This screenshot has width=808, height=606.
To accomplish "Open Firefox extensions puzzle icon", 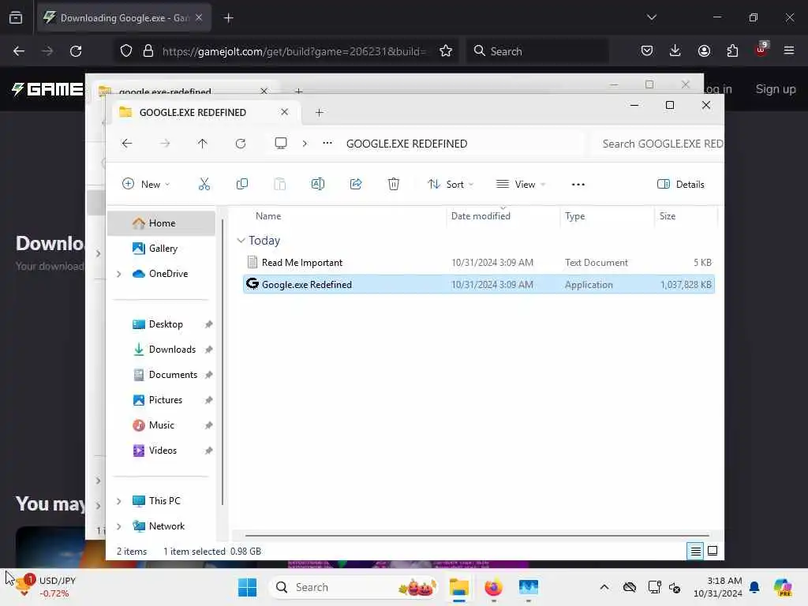I will pos(732,50).
